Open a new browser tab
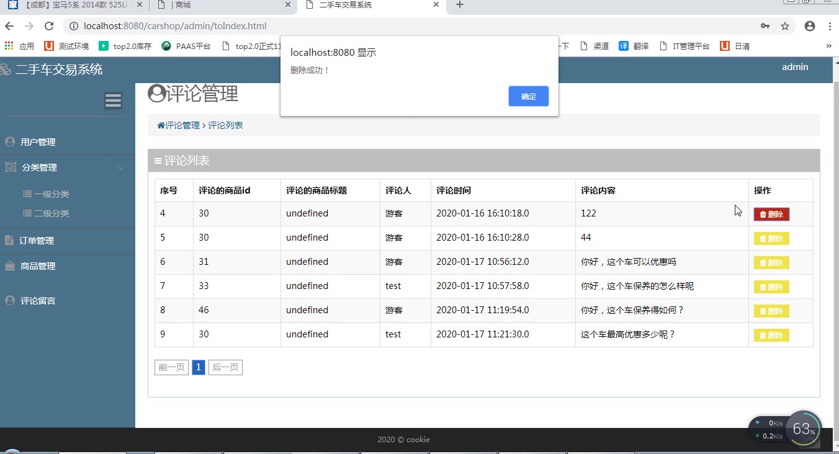Screen dimensions: 839x454 point(459,5)
